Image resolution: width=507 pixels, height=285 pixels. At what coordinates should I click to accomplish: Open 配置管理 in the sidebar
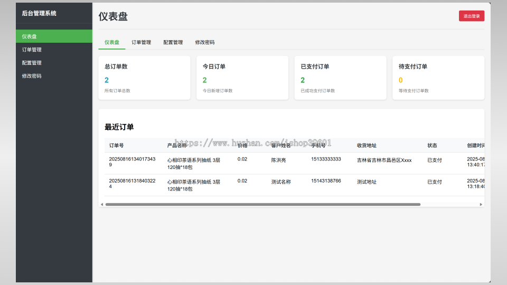pyautogui.click(x=54, y=63)
